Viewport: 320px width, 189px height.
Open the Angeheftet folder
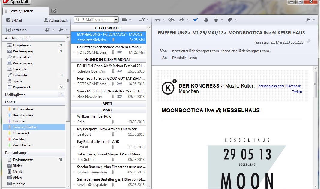[x=34, y=57]
